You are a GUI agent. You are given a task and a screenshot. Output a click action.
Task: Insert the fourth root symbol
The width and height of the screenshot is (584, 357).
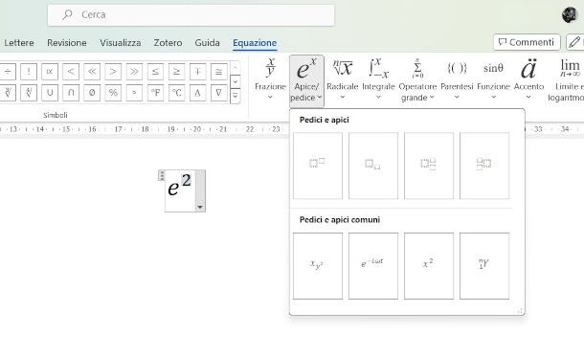click(29, 93)
